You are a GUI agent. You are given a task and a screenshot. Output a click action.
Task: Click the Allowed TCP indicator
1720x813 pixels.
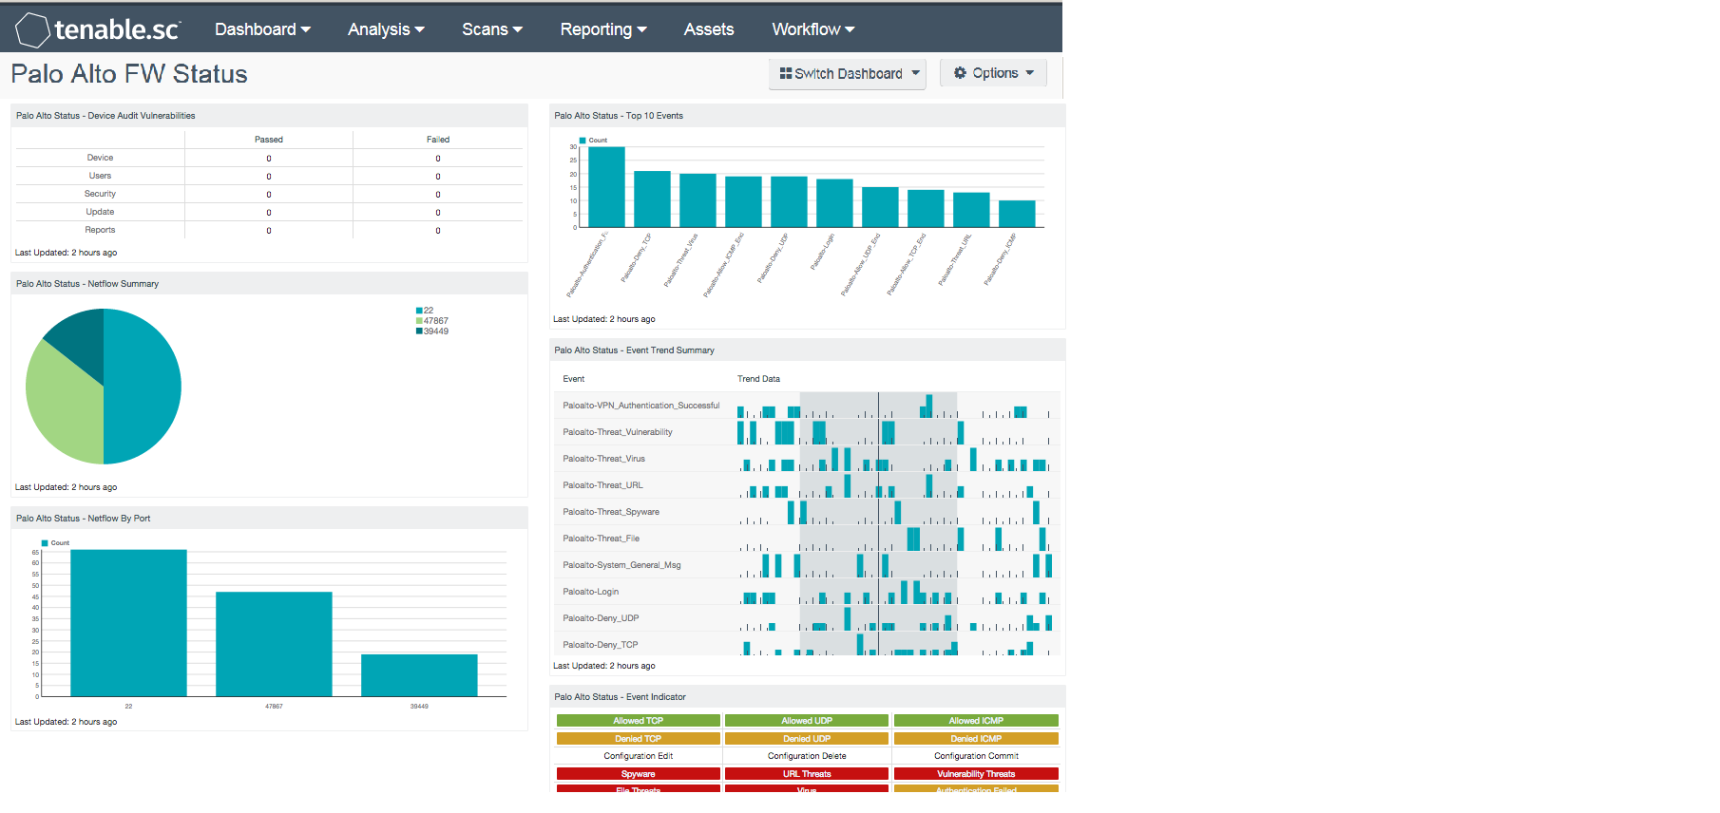pyautogui.click(x=639, y=721)
